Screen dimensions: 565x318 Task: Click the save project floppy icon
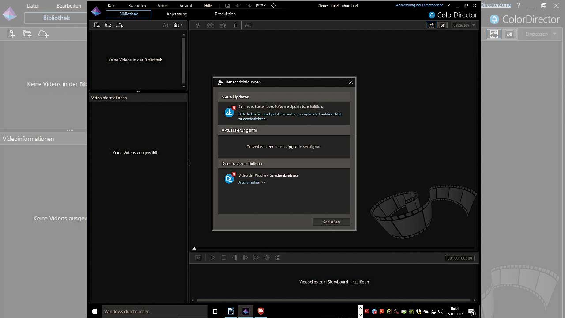click(x=227, y=6)
